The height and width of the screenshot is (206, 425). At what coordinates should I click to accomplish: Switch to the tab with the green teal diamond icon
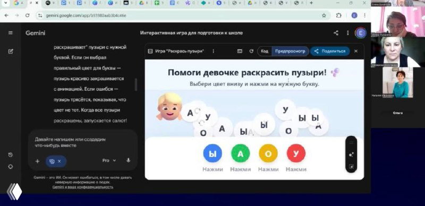coord(204,3)
